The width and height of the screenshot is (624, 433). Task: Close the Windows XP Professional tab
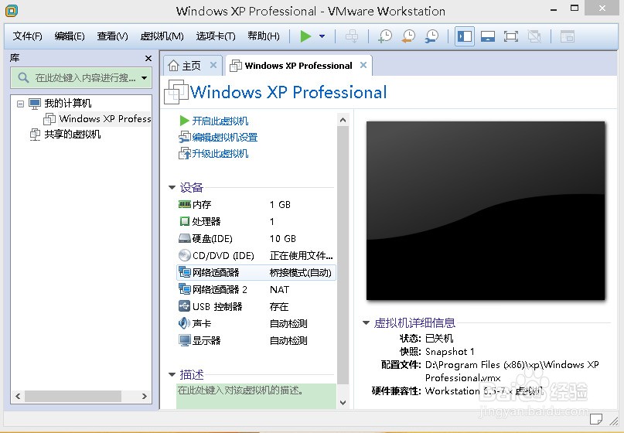(x=363, y=65)
